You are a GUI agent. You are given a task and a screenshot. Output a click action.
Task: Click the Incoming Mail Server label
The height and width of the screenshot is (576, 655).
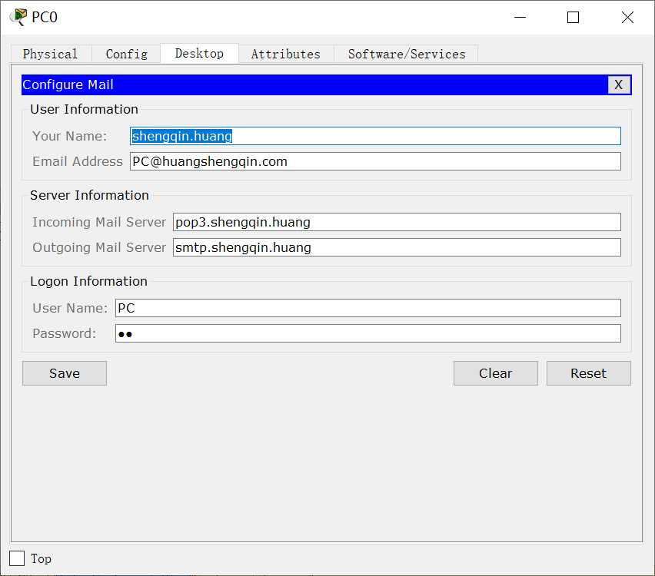coord(99,222)
